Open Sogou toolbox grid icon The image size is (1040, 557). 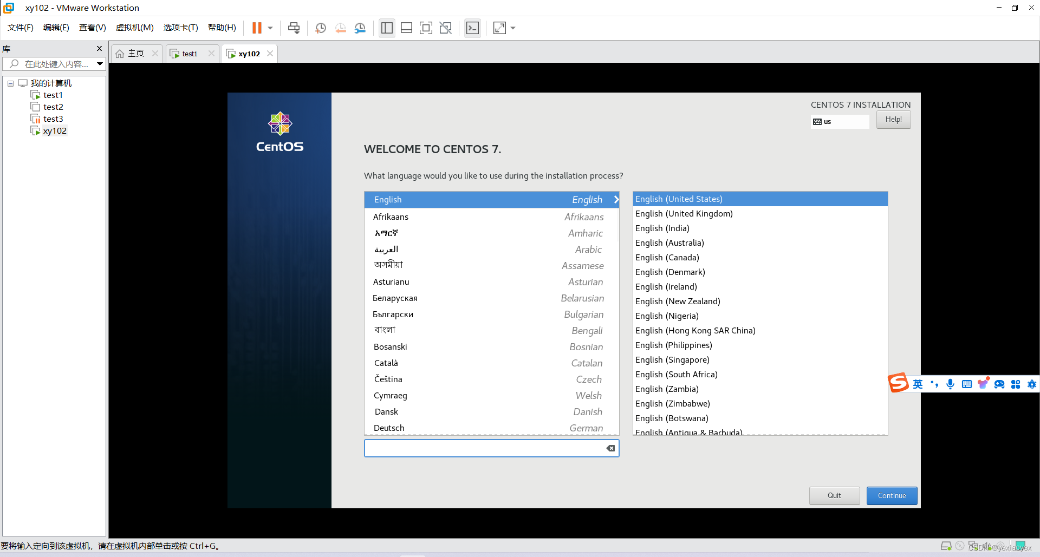[1016, 384]
